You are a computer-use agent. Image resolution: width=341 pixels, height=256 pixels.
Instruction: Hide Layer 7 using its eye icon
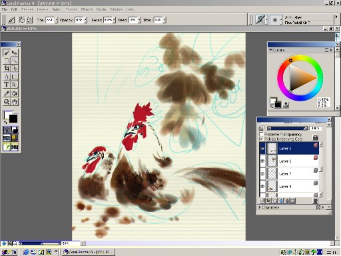pos(262,174)
